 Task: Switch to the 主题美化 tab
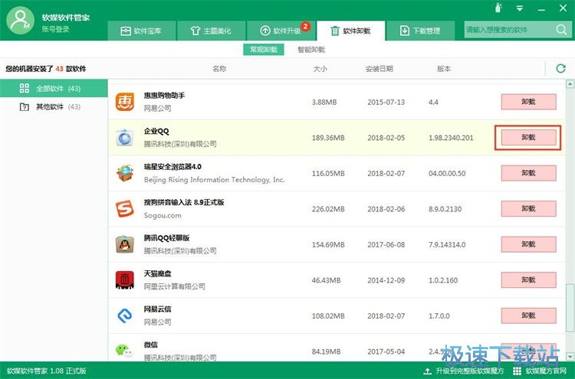211,31
